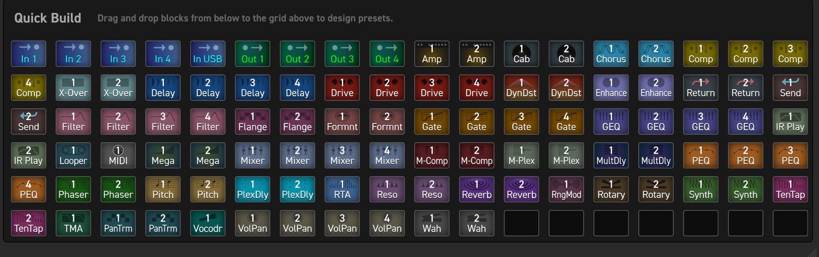Select the Chorus 1 block
819x257 pixels.
(x=611, y=54)
